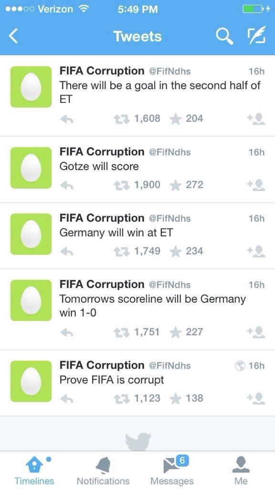275x489 pixels.
Task: Select the Timelines tab
Action: click(x=34, y=471)
